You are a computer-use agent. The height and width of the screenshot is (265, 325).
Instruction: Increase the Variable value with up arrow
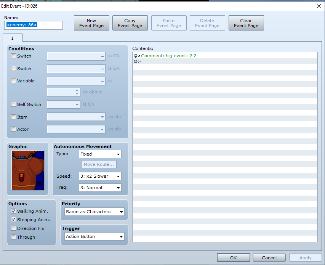77,90
